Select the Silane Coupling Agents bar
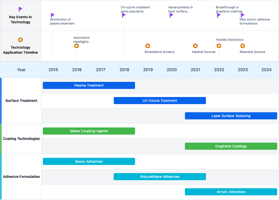Screen dimensions: 279x200 [x=89, y=131]
